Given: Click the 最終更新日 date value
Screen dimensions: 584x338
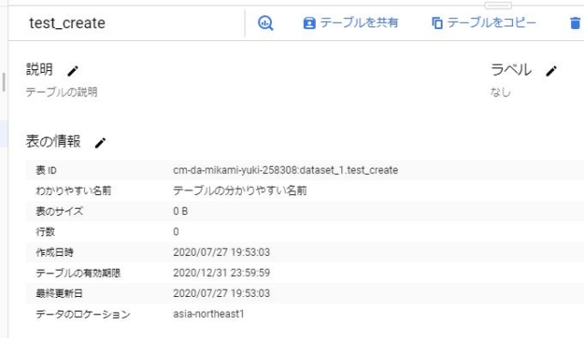Looking at the screenshot, I should [x=221, y=293].
